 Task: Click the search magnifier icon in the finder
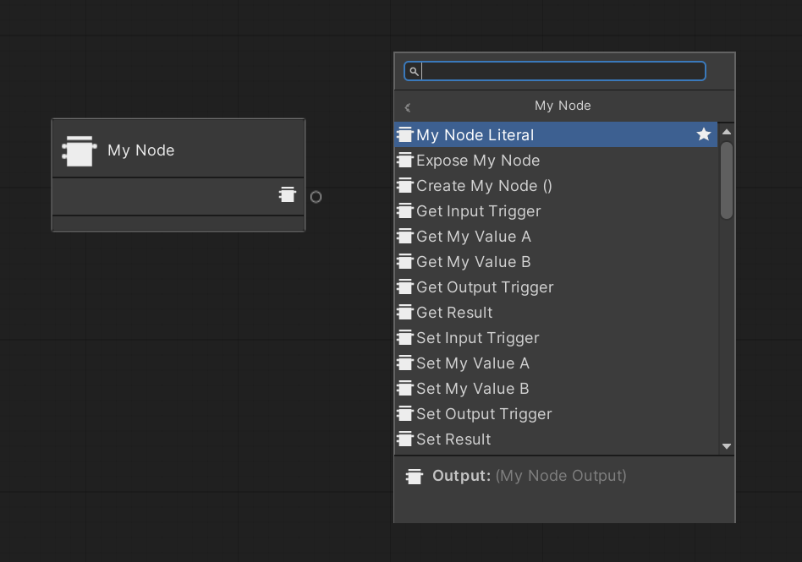click(414, 72)
